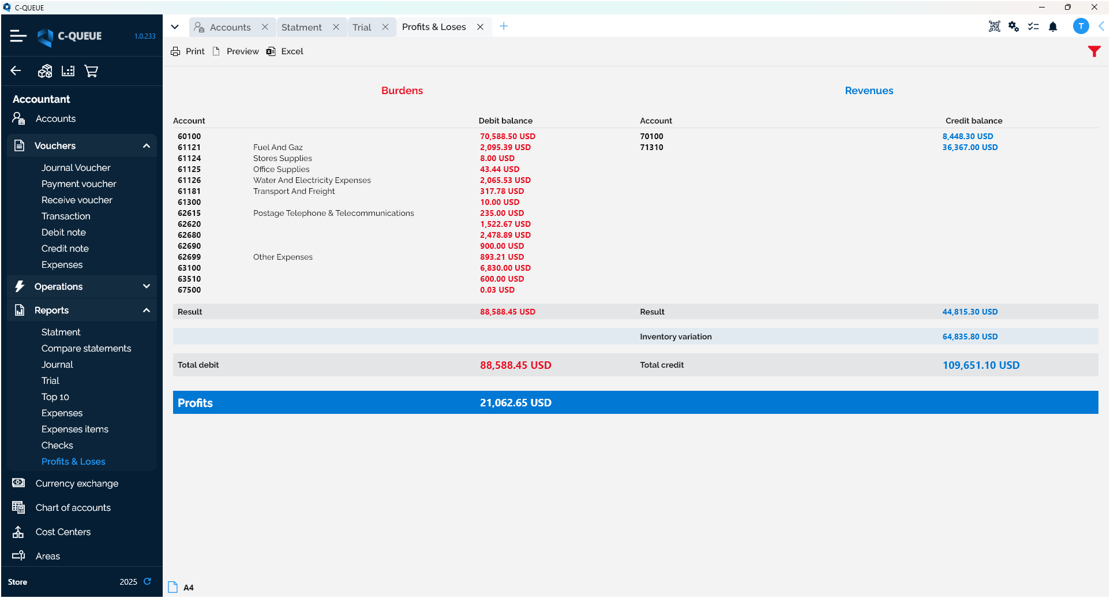Viewport: 1110px width, 598px height.
Task: Collapse the Vouchers section
Action: click(x=147, y=146)
